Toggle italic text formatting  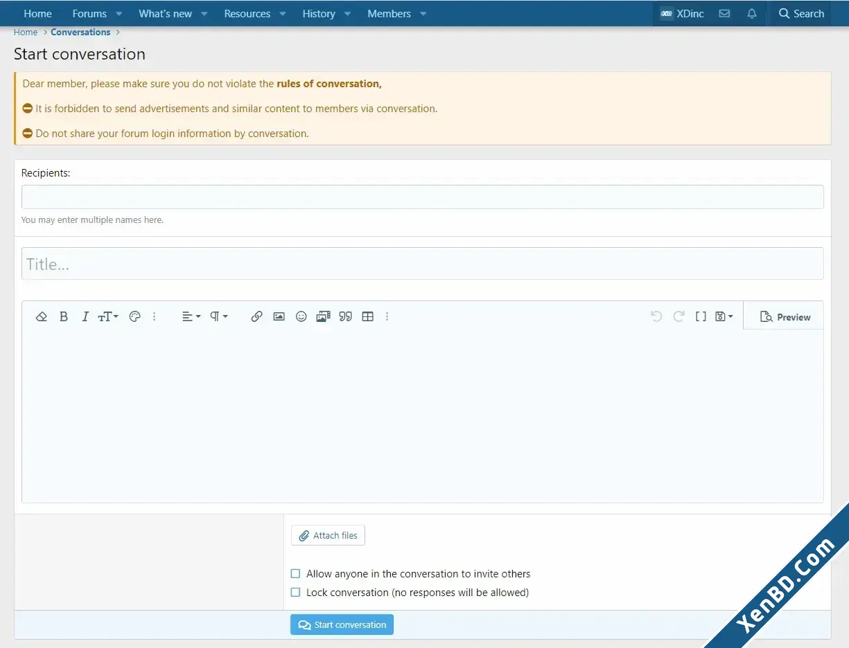coord(85,316)
